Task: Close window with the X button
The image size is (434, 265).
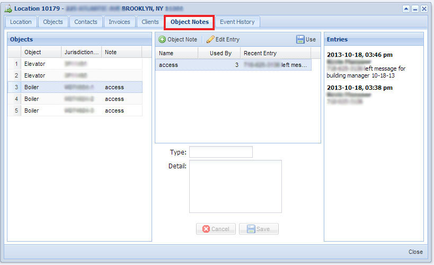Action: [x=424, y=9]
